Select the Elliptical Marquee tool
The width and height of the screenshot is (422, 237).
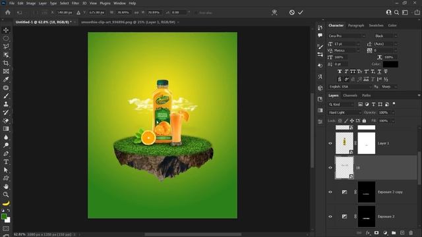point(6,38)
